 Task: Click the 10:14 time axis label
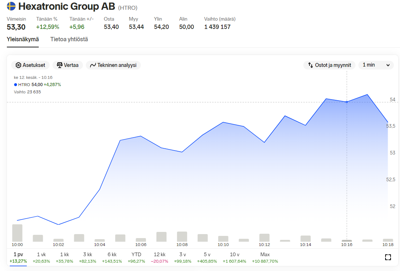point(306,245)
